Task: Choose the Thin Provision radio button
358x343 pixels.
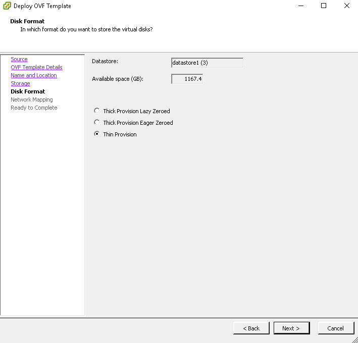Action: point(97,134)
